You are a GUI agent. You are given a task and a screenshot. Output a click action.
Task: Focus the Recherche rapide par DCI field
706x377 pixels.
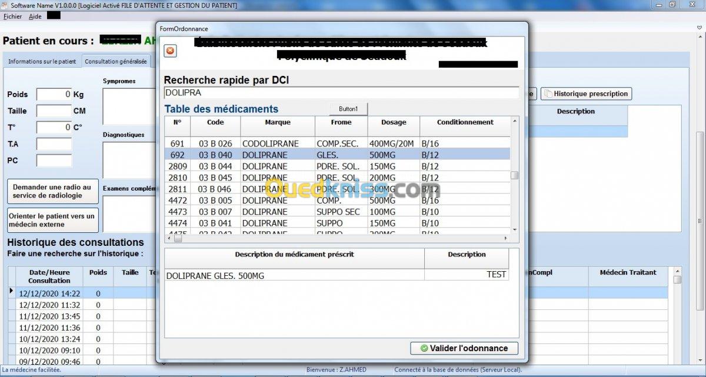click(341, 93)
